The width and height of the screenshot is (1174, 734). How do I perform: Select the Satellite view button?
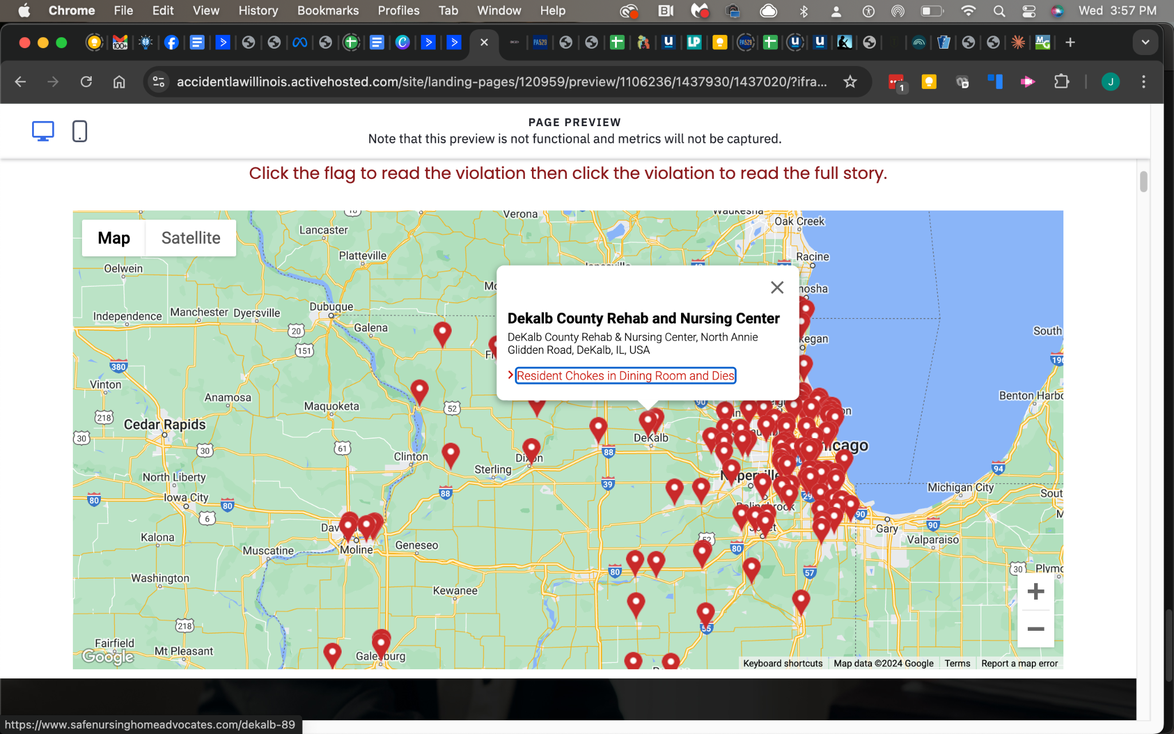191,238
